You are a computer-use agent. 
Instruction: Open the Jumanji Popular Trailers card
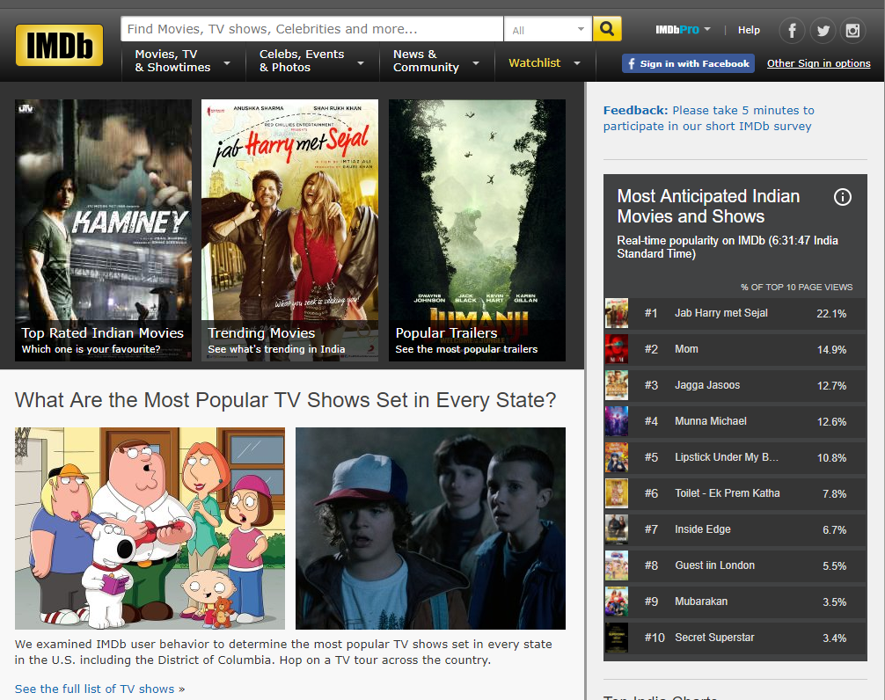click(x=477, y=230)
